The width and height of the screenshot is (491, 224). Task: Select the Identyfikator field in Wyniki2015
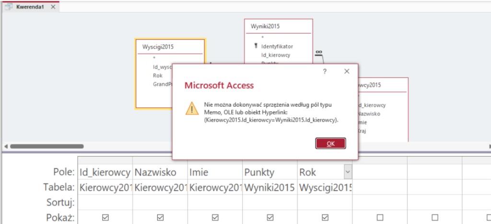point(277,46)
